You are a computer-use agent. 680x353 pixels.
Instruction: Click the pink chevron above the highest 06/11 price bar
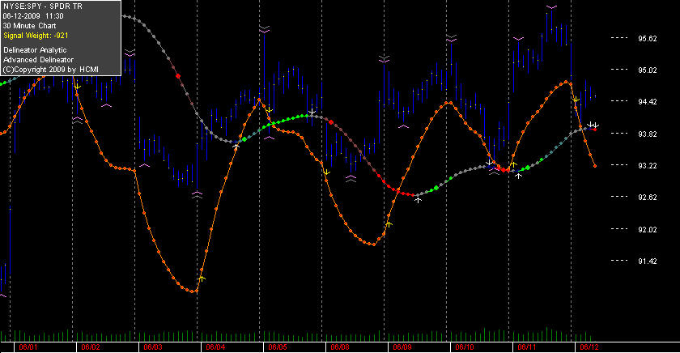tap(551, 7)
